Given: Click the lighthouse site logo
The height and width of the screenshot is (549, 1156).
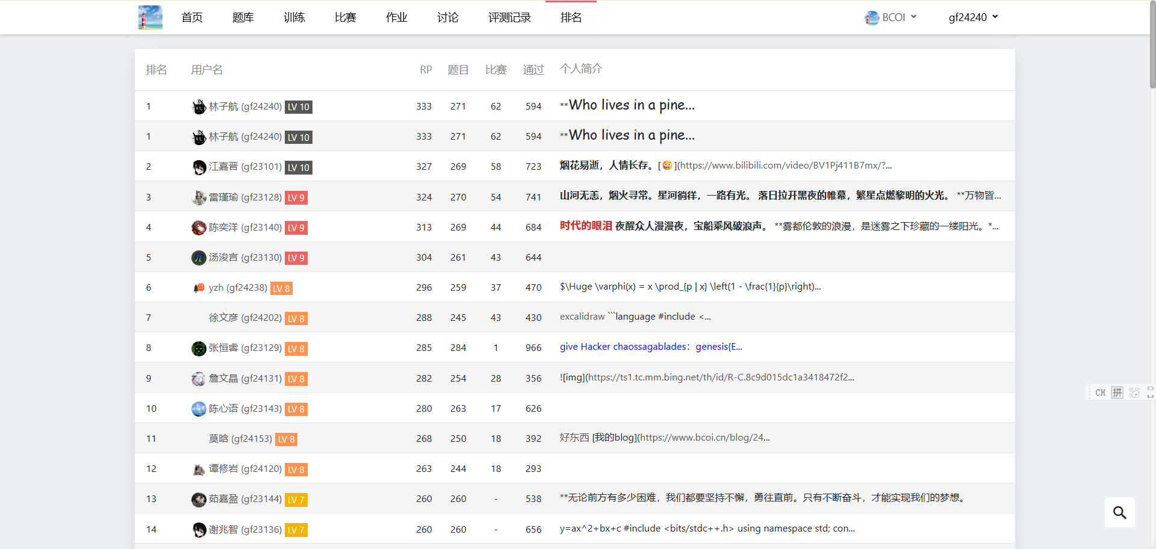Looking at the screenshot, I should coord(151,17).
